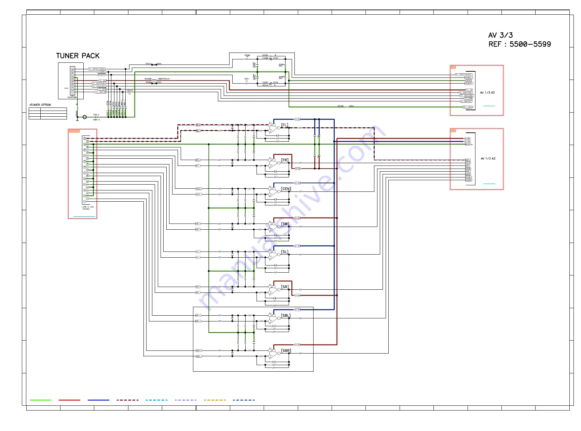
Task: Click the [SR] label
Action: [x=285, y=287]
